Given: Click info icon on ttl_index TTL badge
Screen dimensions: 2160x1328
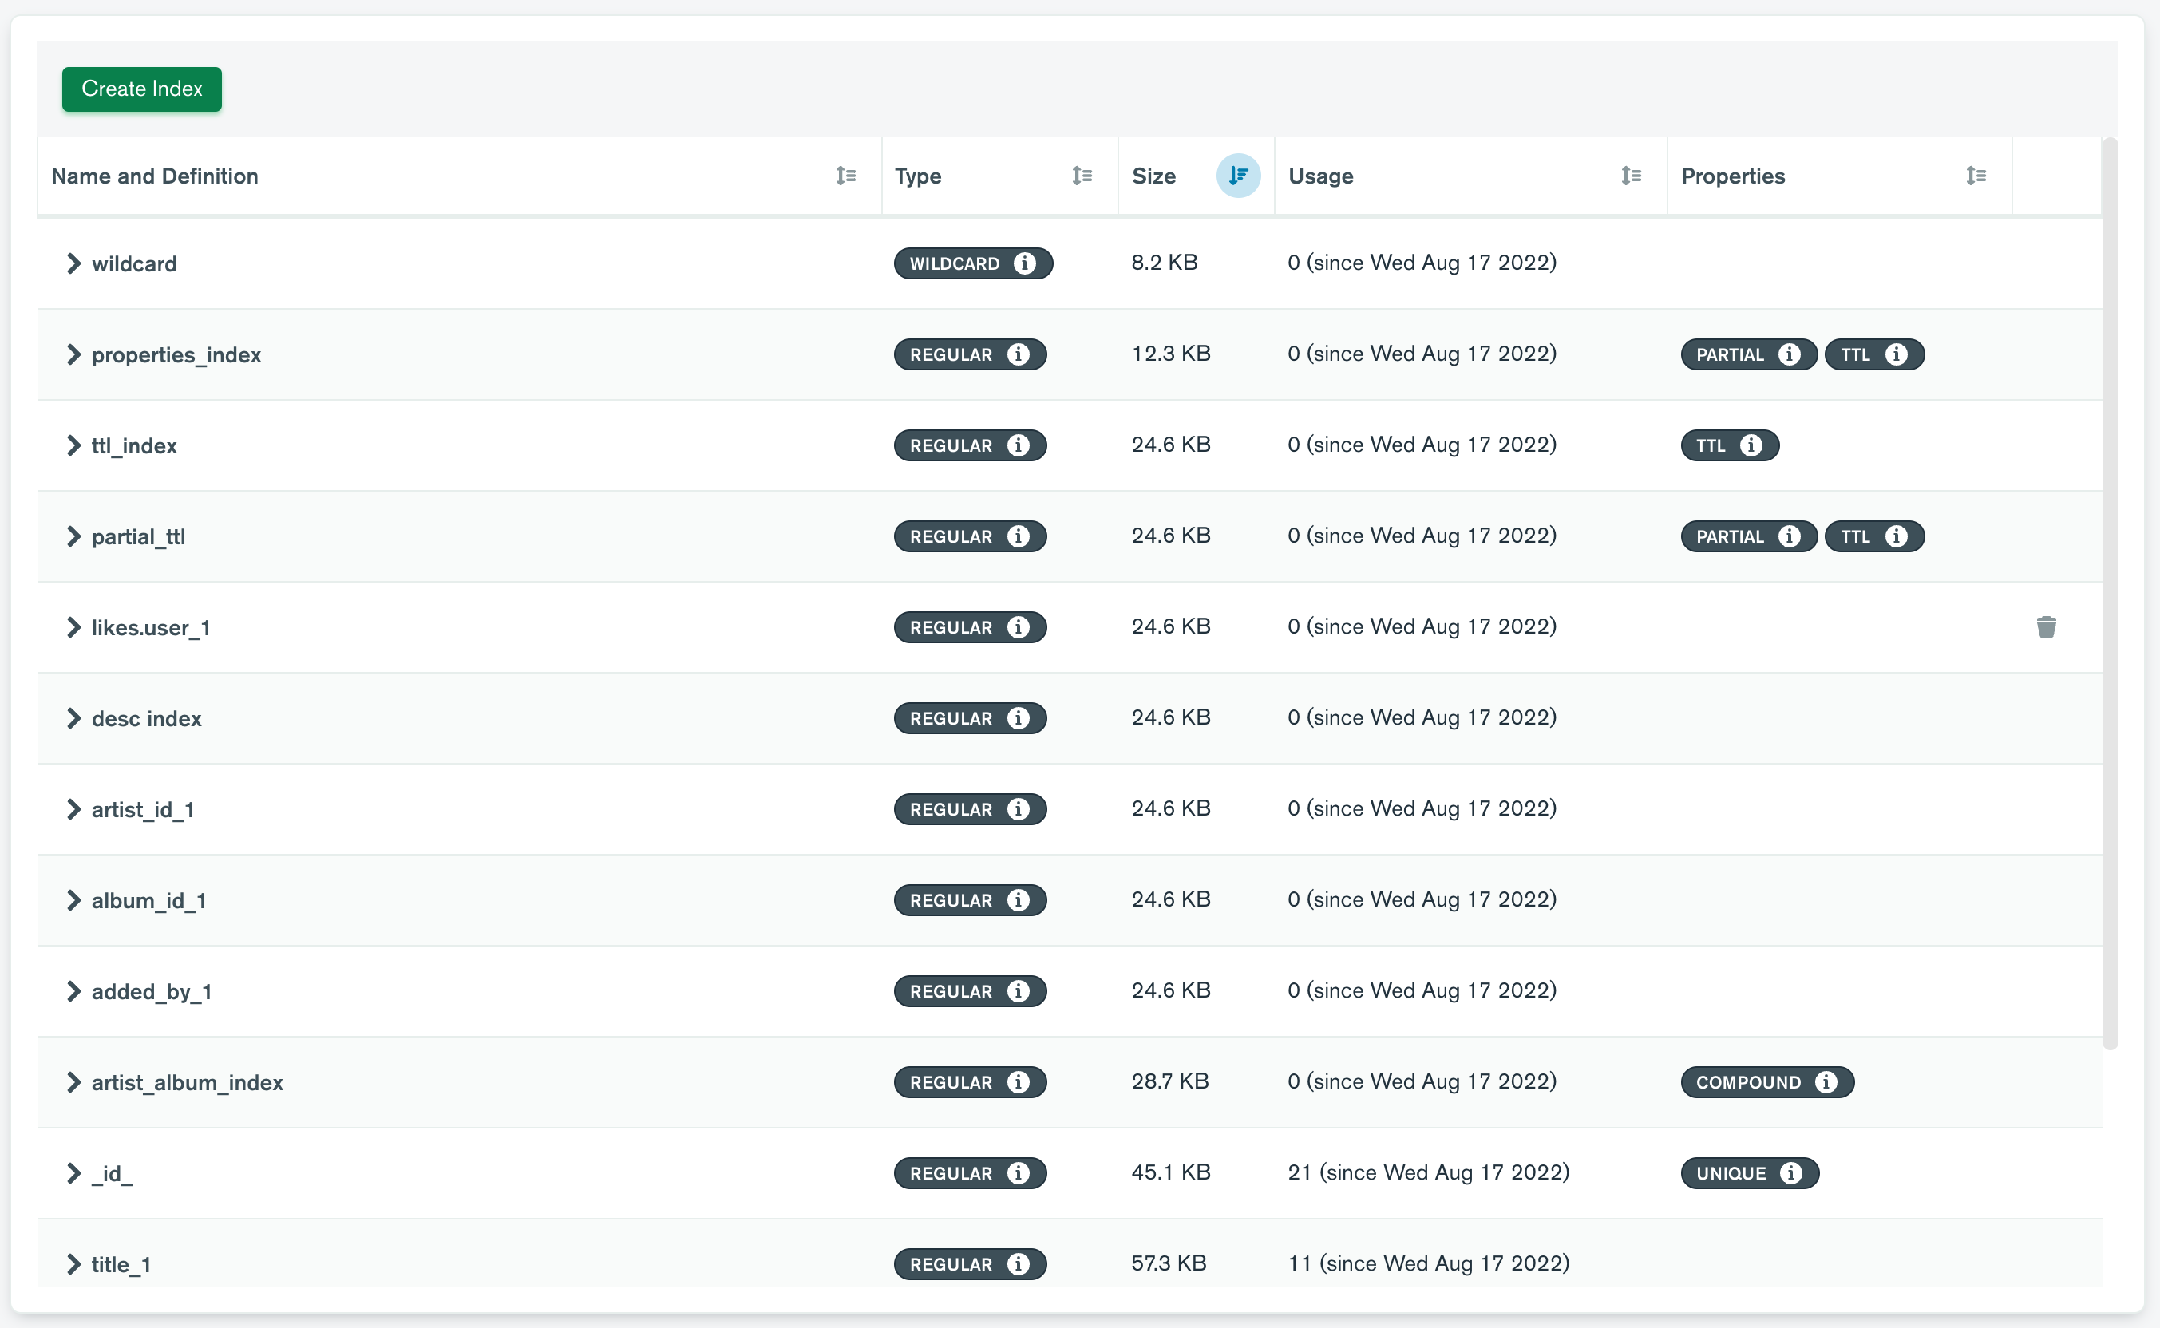Looking at the screenshot, I should [1751, 445].
